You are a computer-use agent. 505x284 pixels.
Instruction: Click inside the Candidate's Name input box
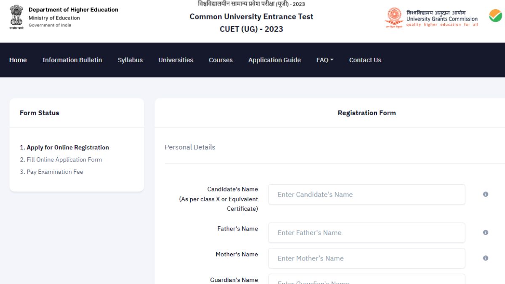367,194
